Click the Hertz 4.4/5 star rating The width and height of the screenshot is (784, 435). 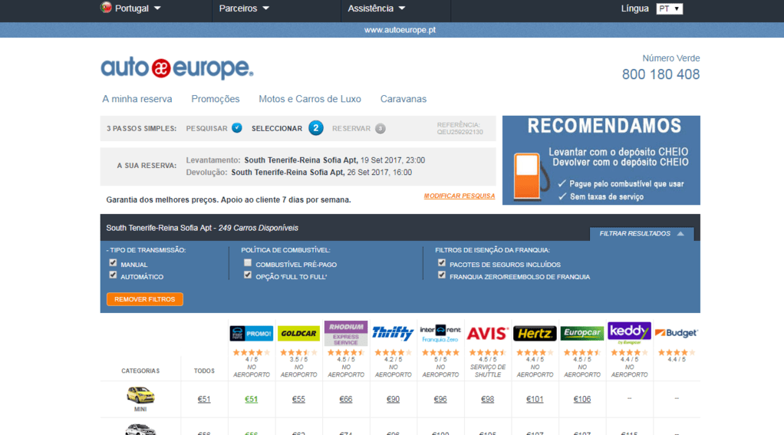click(x=535, y=352)
